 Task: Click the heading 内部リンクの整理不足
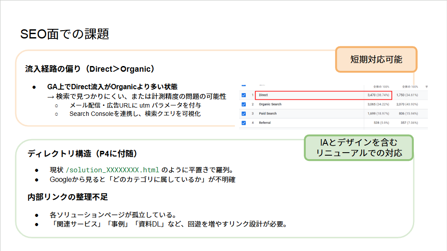tap(67, 197)
